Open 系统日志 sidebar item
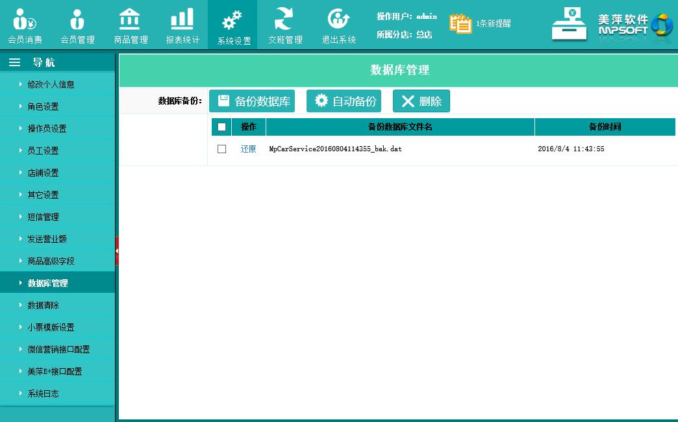Screen dimensions: 678x422 click(43, 393)
